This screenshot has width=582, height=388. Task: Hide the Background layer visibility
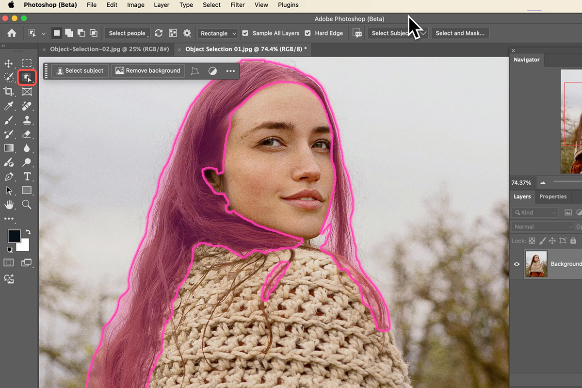pyautogui.click(x=516, y=263)
